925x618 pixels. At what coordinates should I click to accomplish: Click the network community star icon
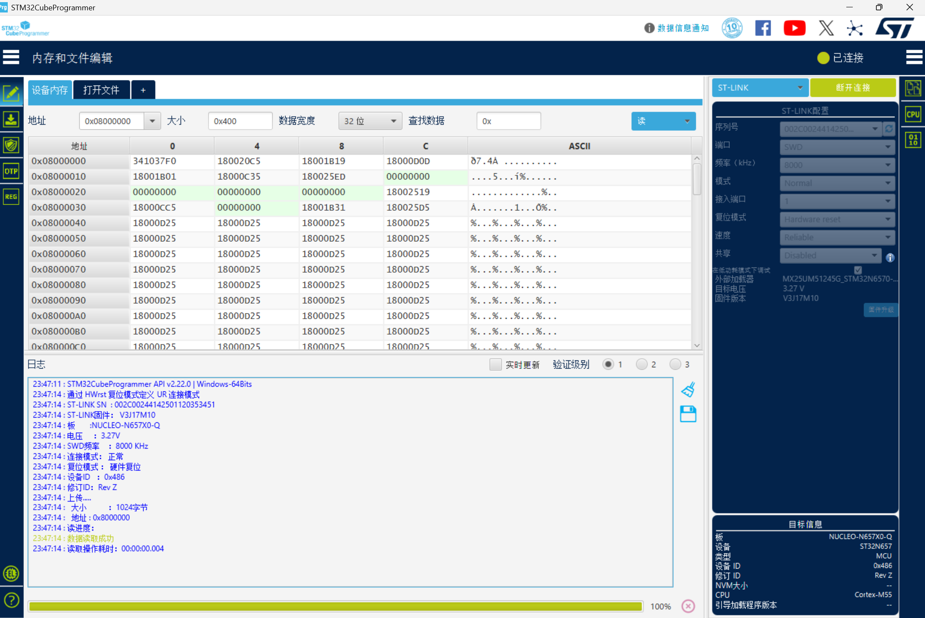[x=854, y=28]
